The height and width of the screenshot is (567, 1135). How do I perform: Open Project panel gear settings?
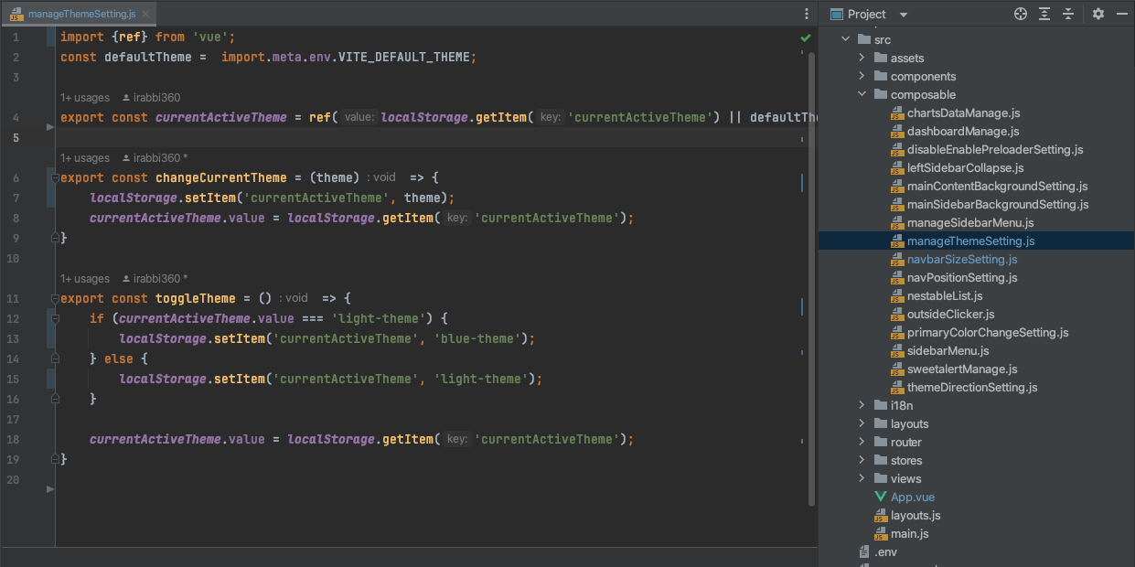(1098, 14)
